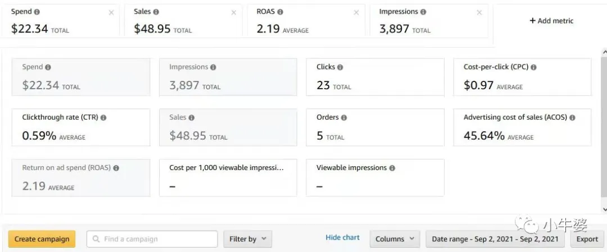607x252 pixels.
Task: Click the Orders info icon
Action: (x=344, y=118)
